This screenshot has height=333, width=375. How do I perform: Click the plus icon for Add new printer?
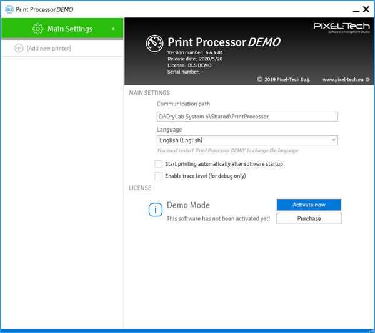coord(19,48)
